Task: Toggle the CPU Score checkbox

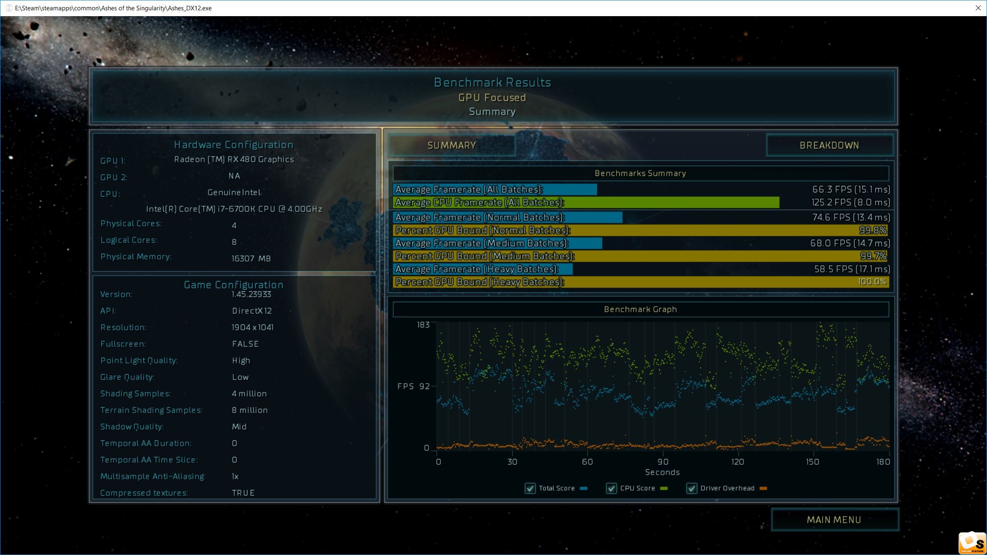Action: coord(611,488)
